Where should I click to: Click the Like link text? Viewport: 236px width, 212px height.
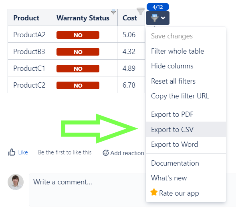pyautogui.click(x=23, y=152)
